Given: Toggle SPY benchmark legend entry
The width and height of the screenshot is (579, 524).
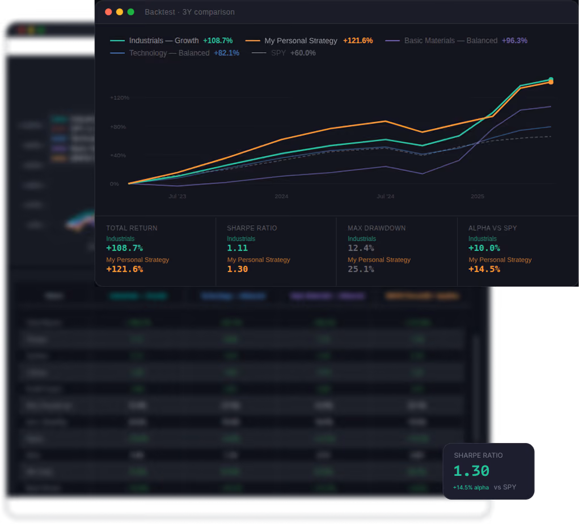Looking at the screenshot, I should (284, 53).
